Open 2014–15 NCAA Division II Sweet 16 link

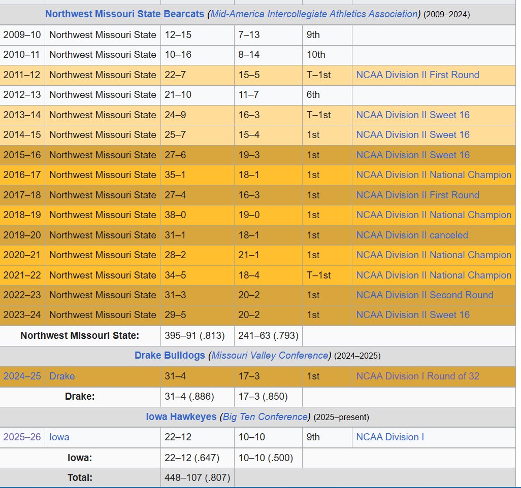click(x=413, y=135)
